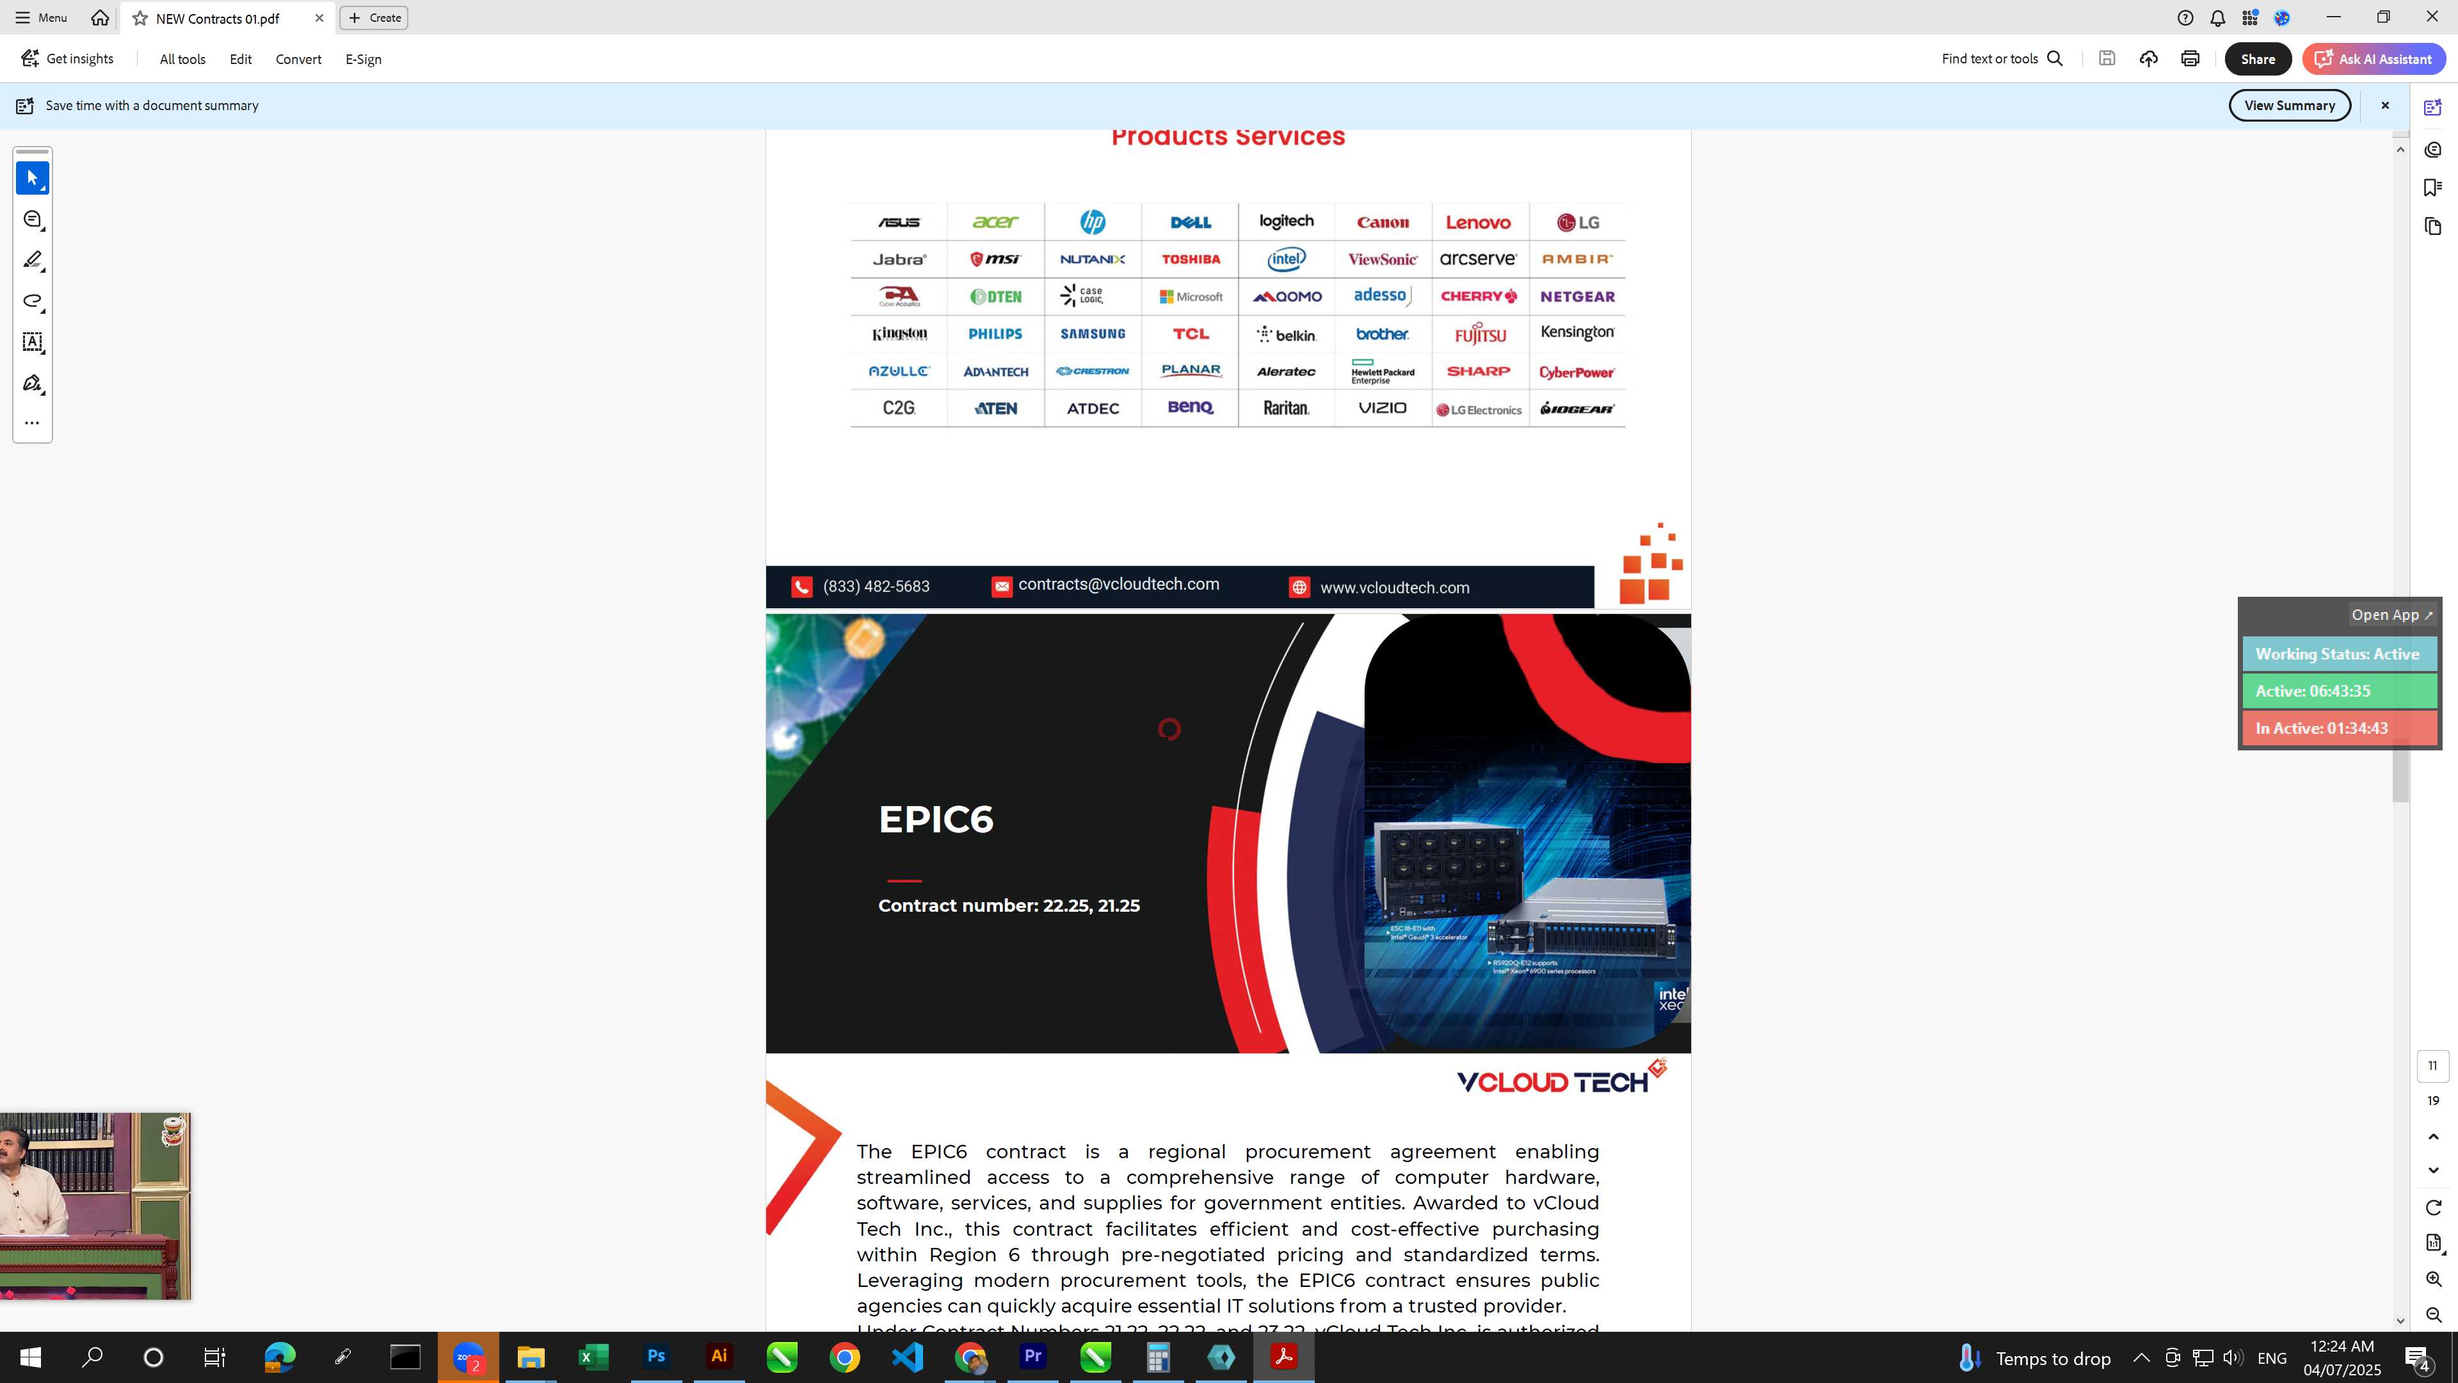Click Find text or tools search
This screenshot has height=1383, width=2458.
point(2003,59)
